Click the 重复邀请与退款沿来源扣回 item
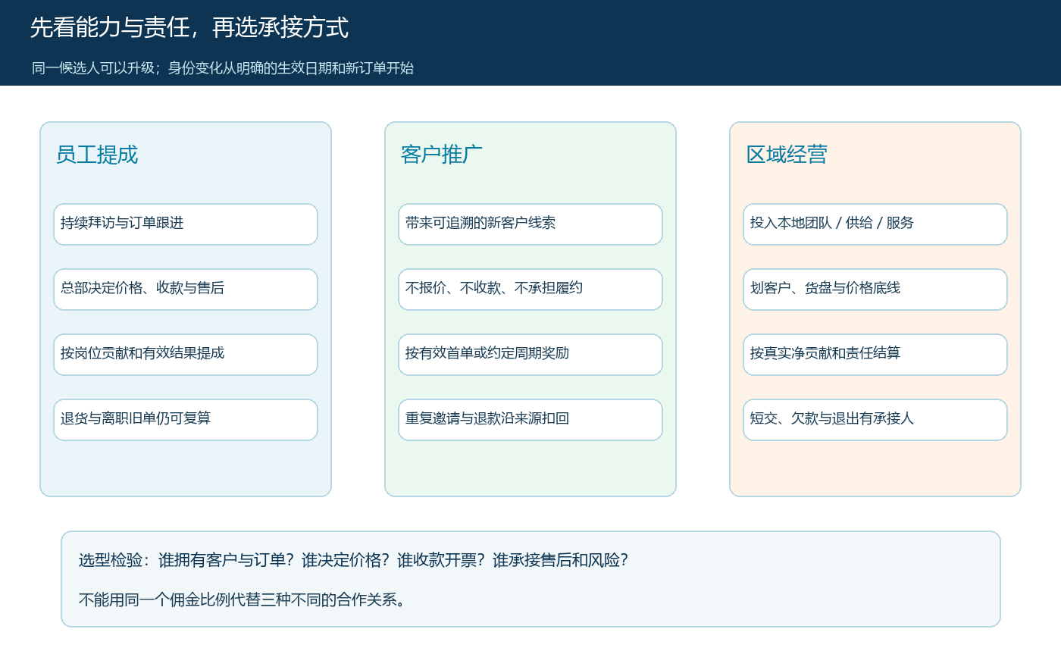The height and width of the screenshot is (648, 1061). point(530,420)
